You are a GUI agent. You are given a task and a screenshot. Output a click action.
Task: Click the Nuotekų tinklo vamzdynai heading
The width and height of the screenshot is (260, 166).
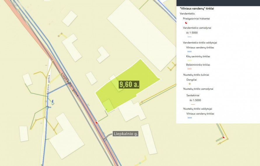198,89
